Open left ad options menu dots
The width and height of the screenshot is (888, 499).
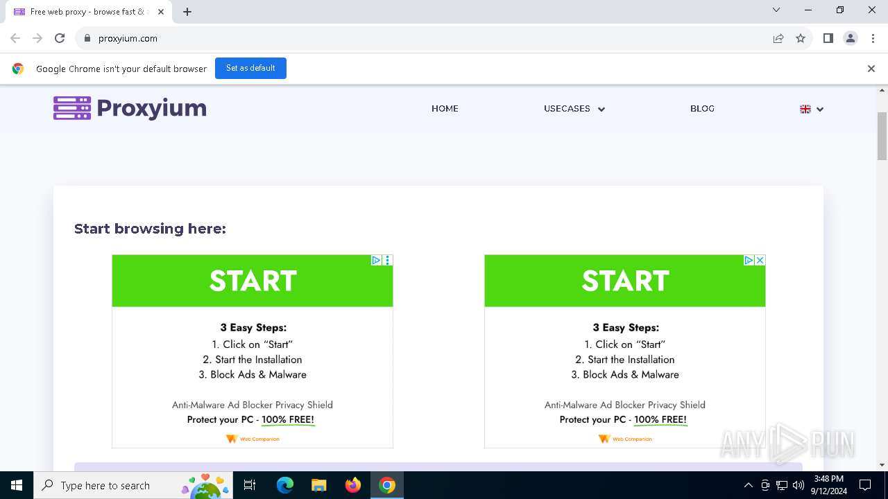pyautogui.click(x=387, y=260)
